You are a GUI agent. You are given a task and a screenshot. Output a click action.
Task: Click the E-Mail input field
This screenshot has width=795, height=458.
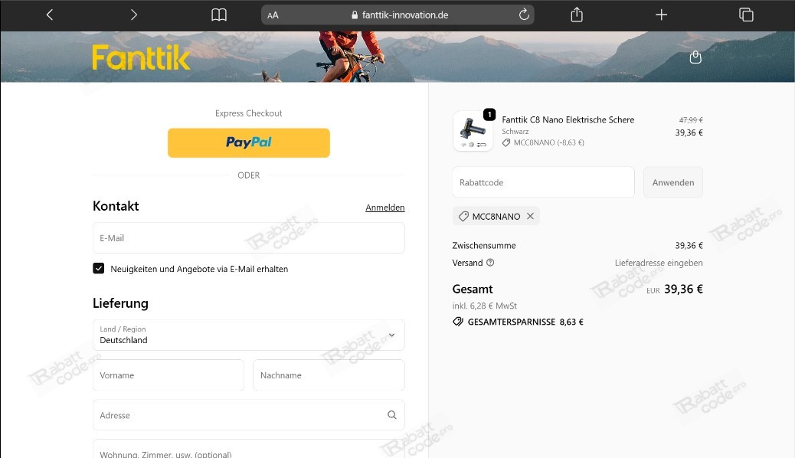248,237
